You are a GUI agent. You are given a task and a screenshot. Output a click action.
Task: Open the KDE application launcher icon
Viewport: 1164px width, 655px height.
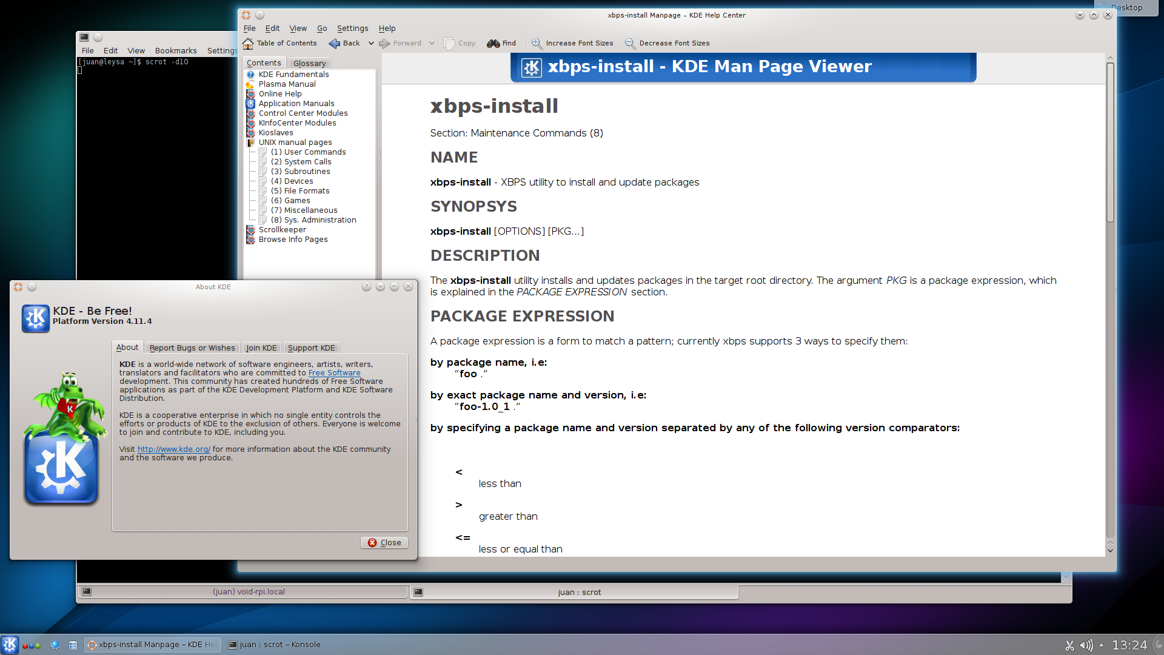click(10, 645)
